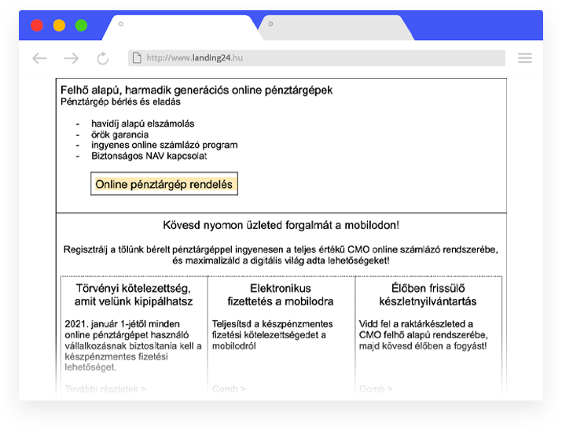The height and width of the screenshot is (428, 562).
Task: Click the Törvényi kötelezettség column heading
Action: (x=133, y=295)
